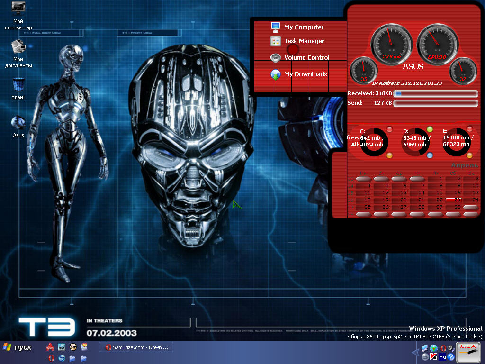485x364 pixels.
Task: Open the Ru language indicator
Action: pos(442,357)
